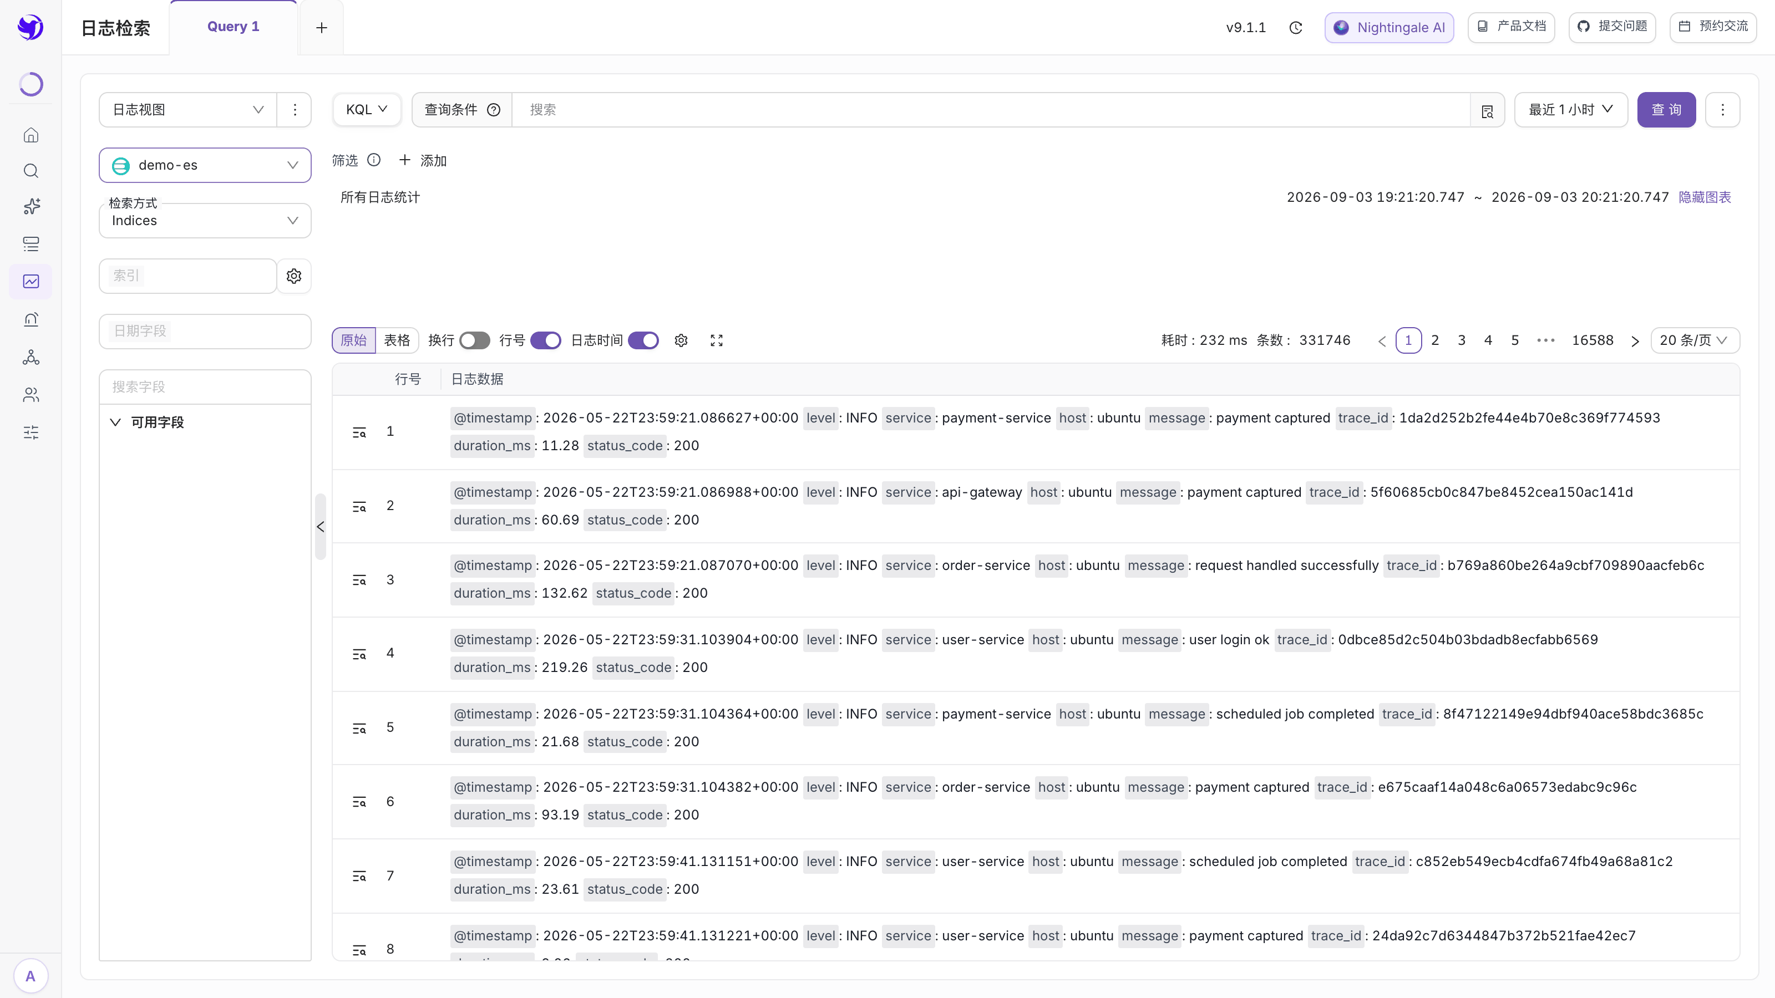Viewport: 1775px width, 998px height.
Task: Toggle the 日志时间 switch
Action: click(643, 340)
